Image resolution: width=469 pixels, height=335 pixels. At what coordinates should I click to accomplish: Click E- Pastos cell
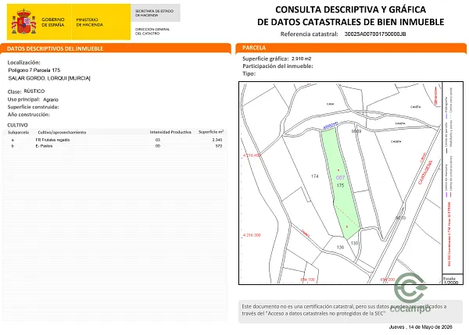(44, 146)
